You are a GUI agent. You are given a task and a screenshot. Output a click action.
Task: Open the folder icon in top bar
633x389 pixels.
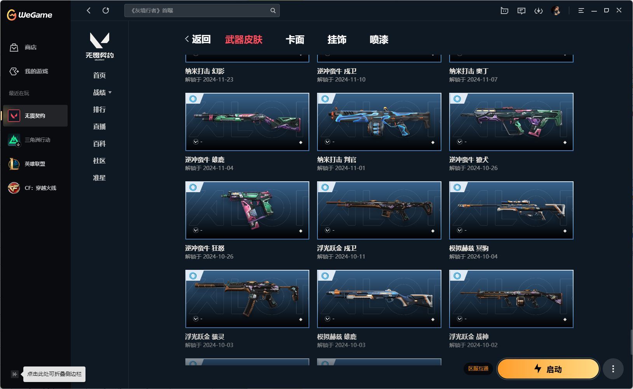coord(504,11)
